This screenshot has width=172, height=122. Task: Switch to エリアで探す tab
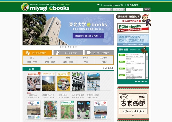[x=68, y=53]
